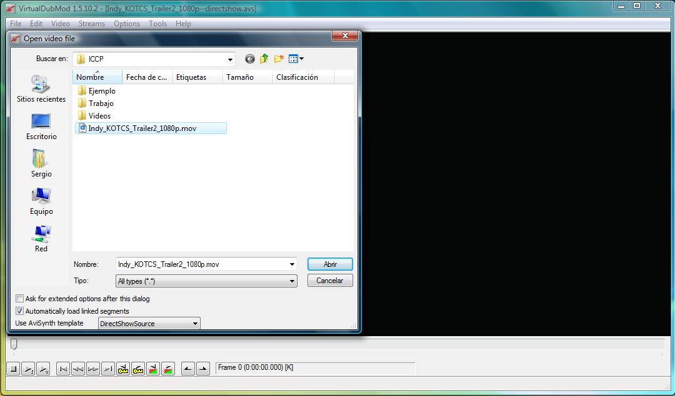Go back to the last visited folder
The image size is (675, 396).
[249, 59]
